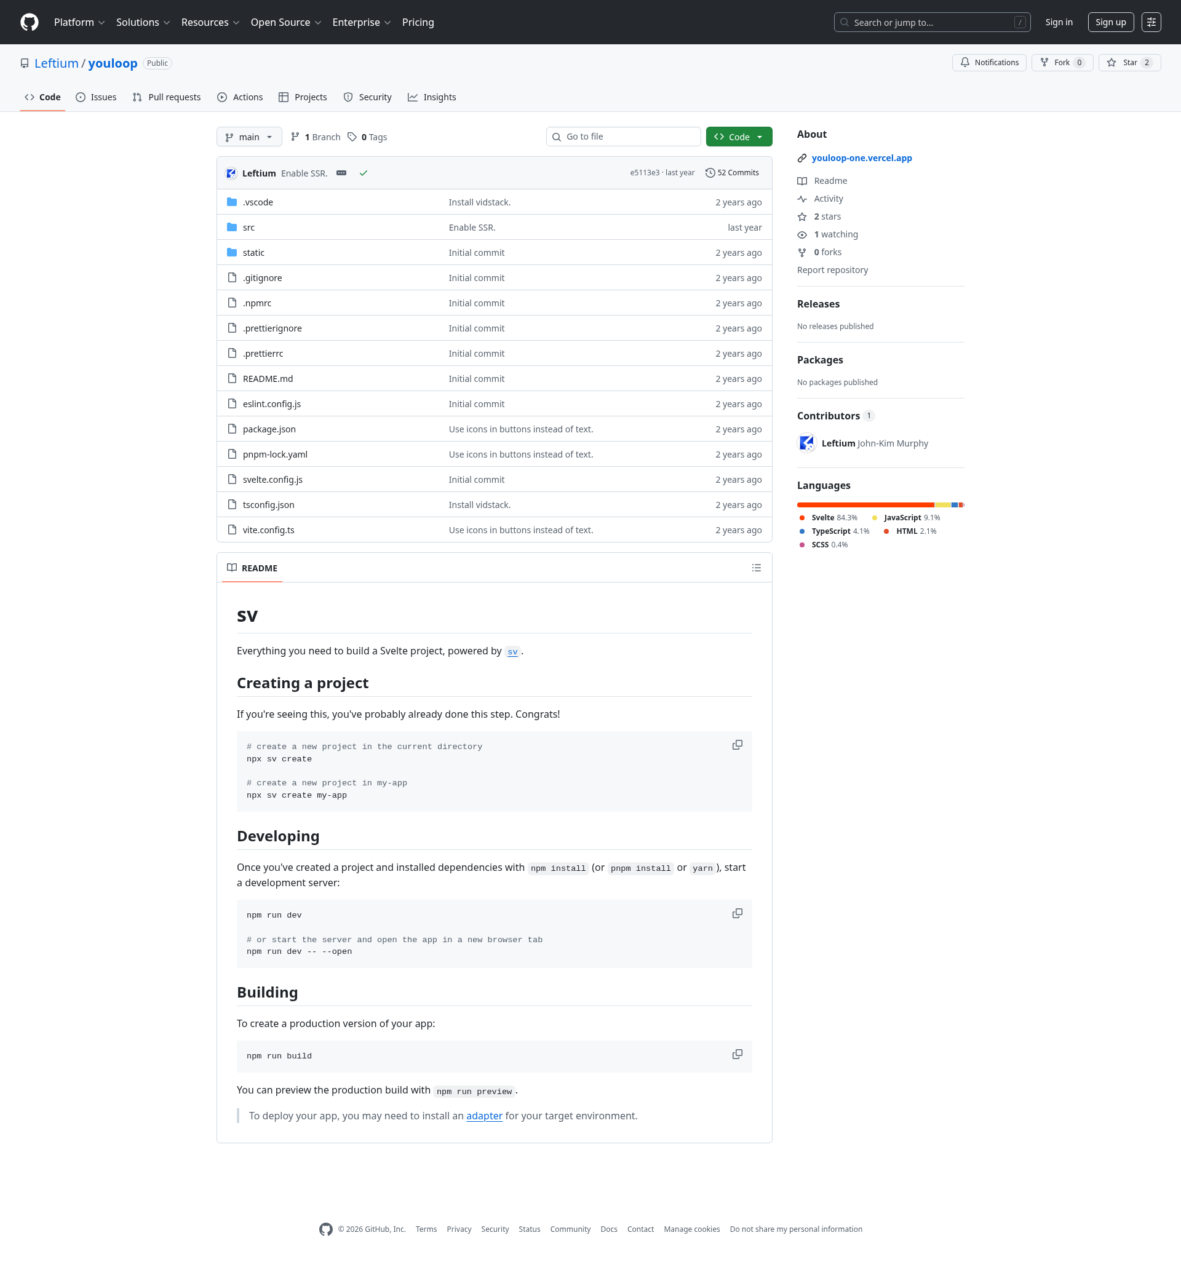Copy the npx sv create code block

pos(737,745)
